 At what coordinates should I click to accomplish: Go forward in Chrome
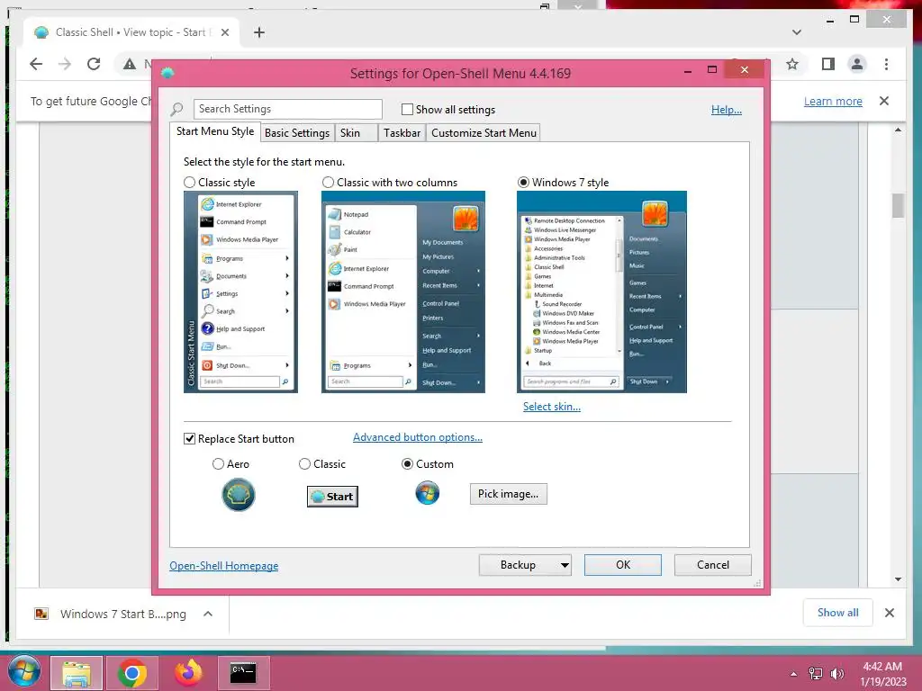pyautogui.click(x=65, y=64)
